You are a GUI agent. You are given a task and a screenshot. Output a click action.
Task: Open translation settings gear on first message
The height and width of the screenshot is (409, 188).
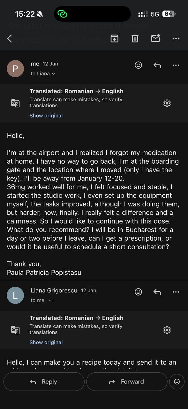(167, 103)
